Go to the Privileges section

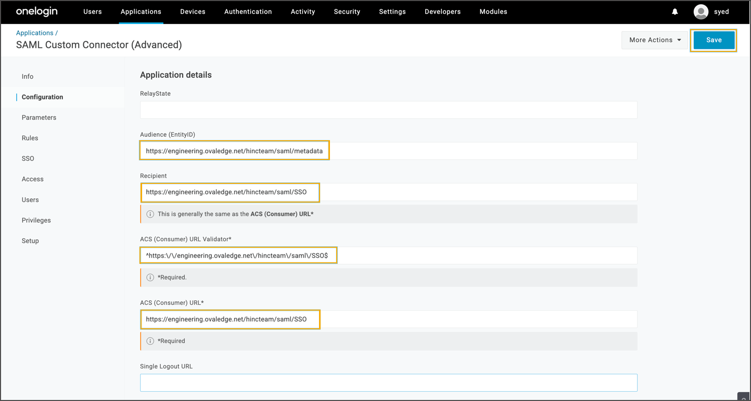(x=36, y=220)
